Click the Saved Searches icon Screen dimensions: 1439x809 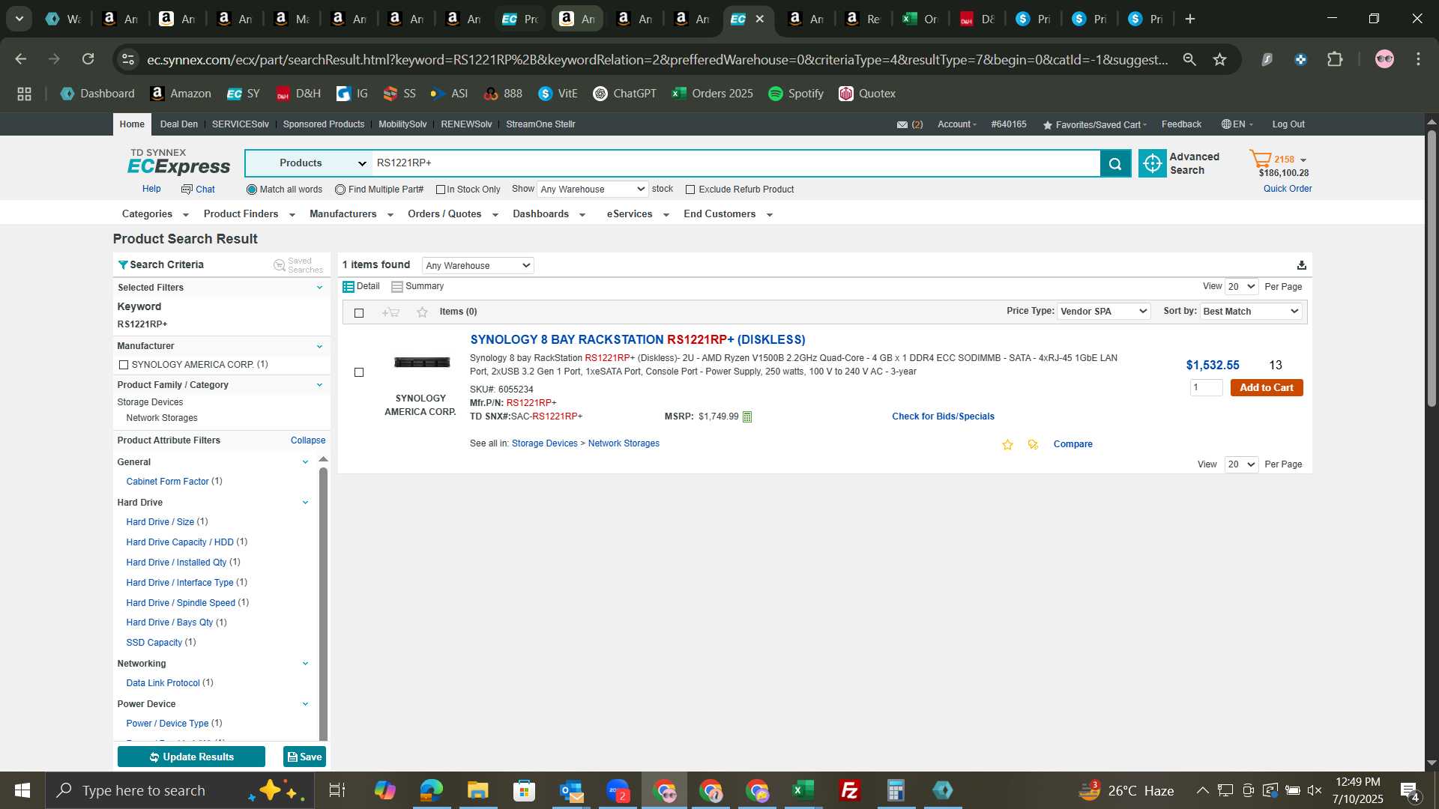[280, 265]
